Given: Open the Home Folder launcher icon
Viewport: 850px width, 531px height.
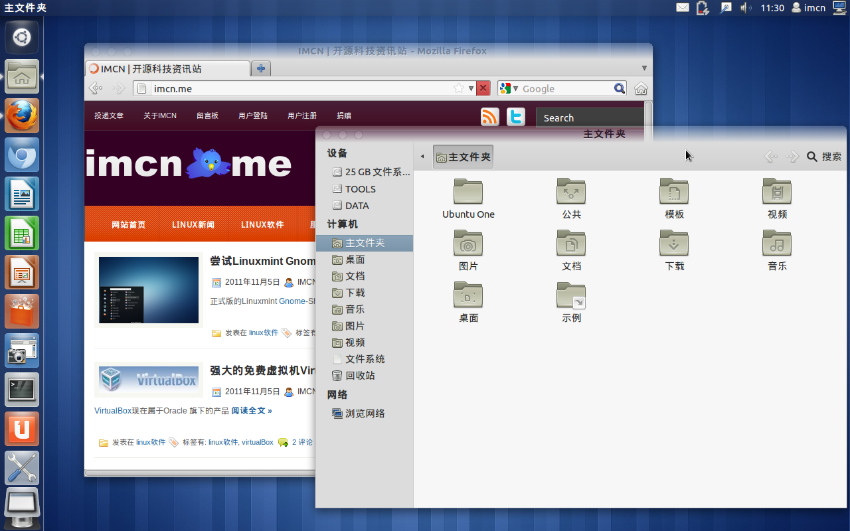Looking at the screenshot, I should [x=22, y=76].
